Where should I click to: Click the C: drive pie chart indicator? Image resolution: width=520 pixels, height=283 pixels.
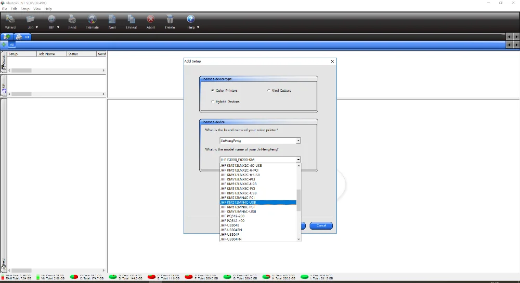click(x=74, y=277)
